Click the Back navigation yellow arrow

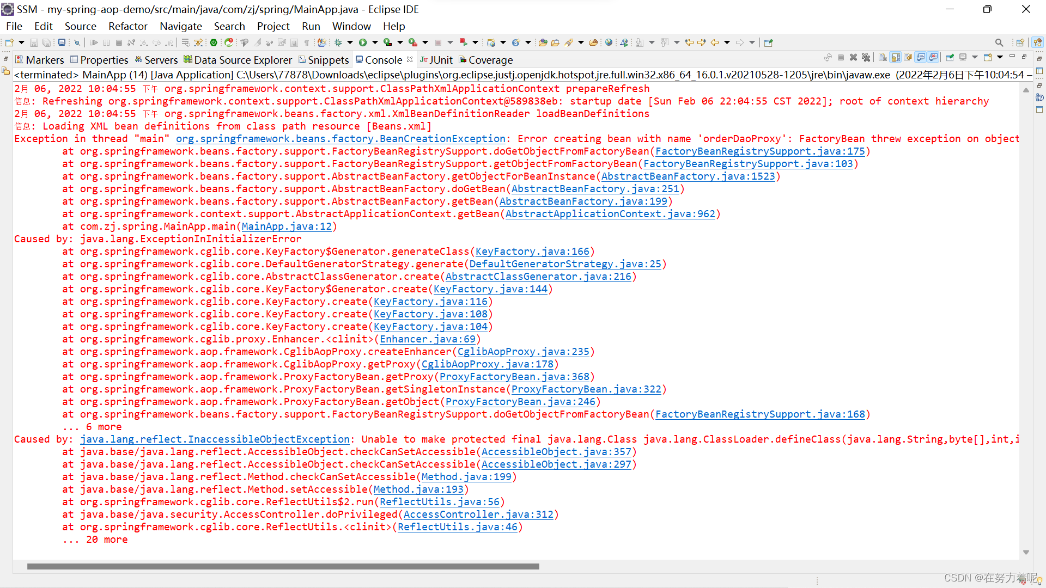tap(715, 42)
